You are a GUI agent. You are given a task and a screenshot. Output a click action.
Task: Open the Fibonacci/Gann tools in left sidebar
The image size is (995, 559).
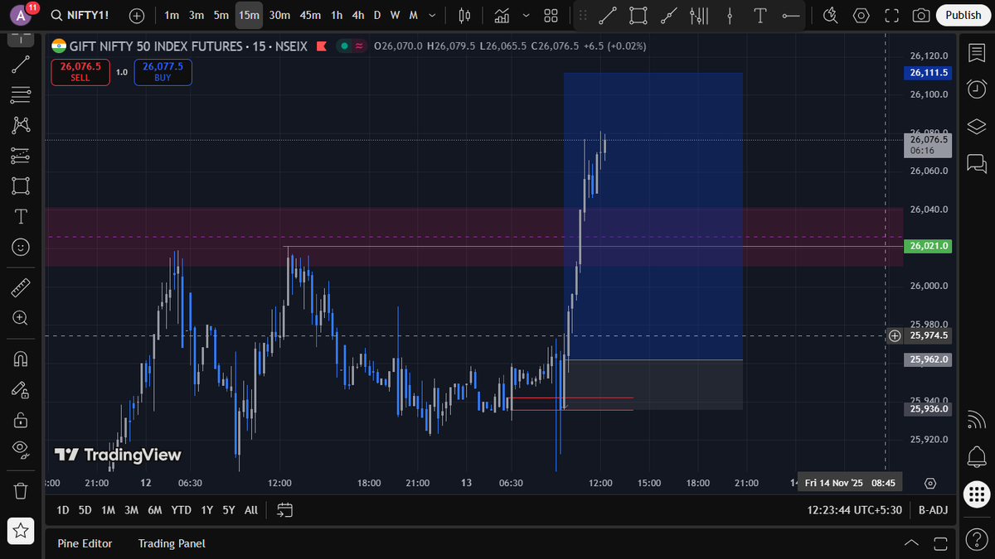pos(21,95)
